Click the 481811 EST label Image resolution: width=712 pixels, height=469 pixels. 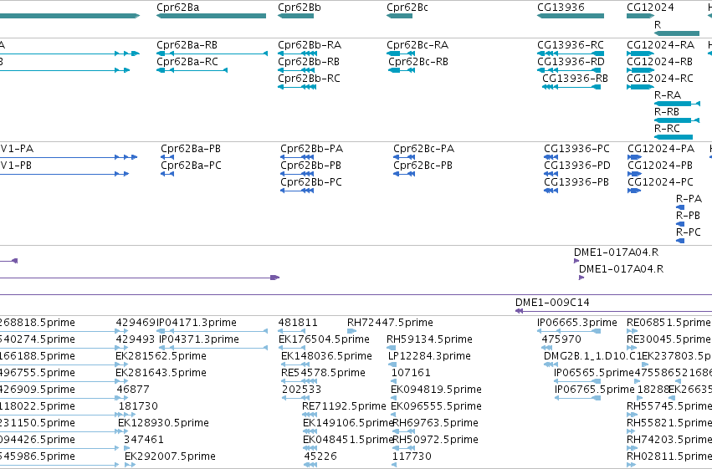[x=298, y=323]
